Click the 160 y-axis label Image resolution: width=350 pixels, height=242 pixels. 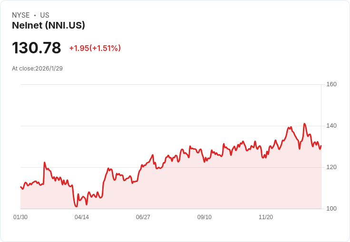pyautogui.click(x=331, y=84)
